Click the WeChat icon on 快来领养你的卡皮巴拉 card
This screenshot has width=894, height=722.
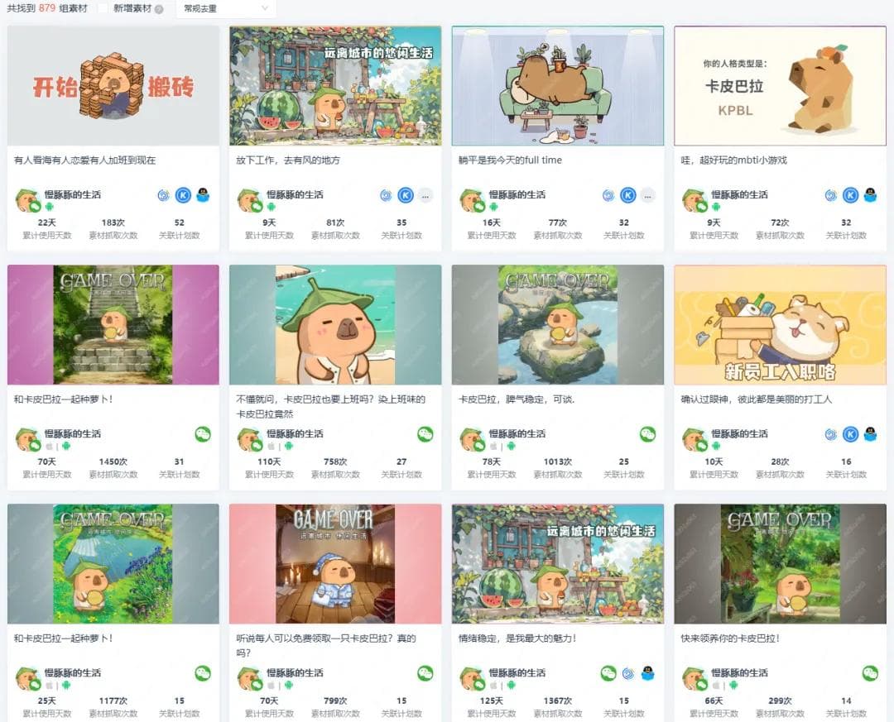pos(870,673)
